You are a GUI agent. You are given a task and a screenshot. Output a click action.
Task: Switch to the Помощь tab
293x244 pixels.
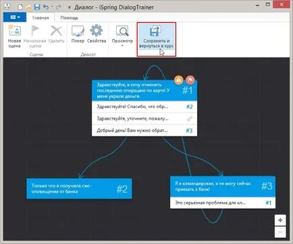[x=69, y=18]
